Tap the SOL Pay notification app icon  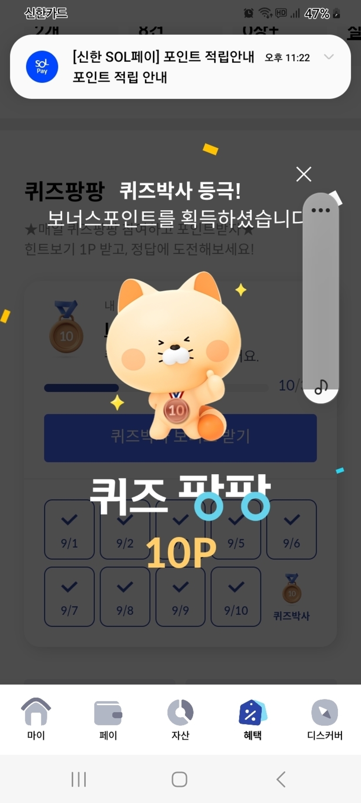42,67
